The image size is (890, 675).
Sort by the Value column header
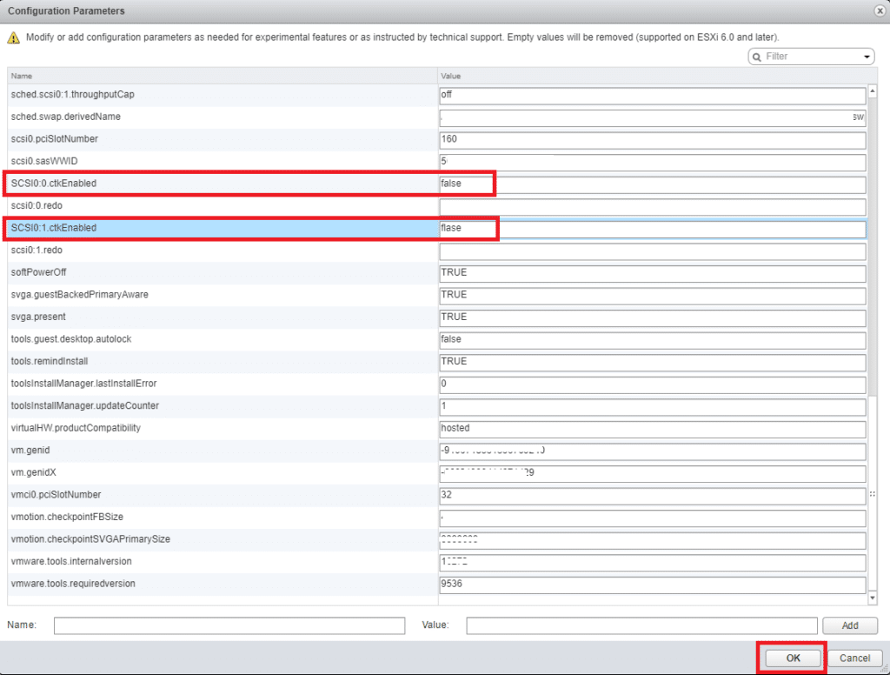tap(652, 76)
